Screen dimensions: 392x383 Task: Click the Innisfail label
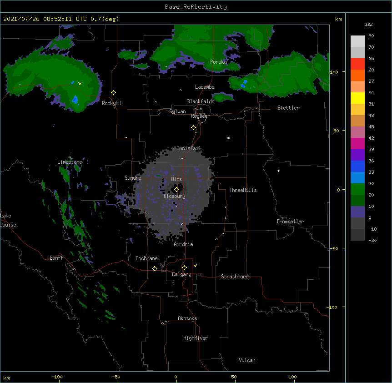pyautogui.click(x=189, y=148)
